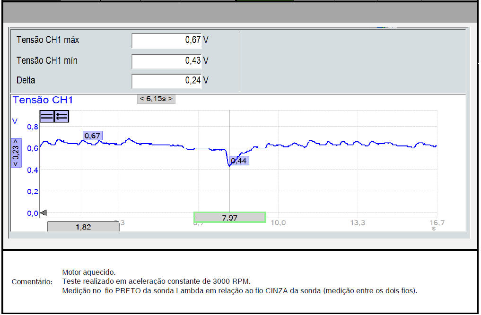Select the 1,82 time cursor handle

83,227
